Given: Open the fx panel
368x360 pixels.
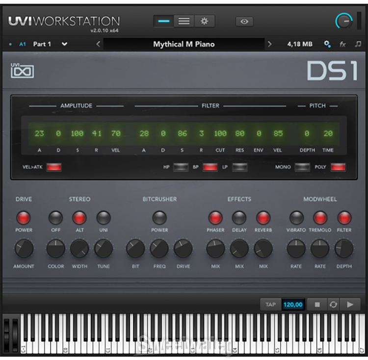Looking at the screenshot, I should [342, 44].
